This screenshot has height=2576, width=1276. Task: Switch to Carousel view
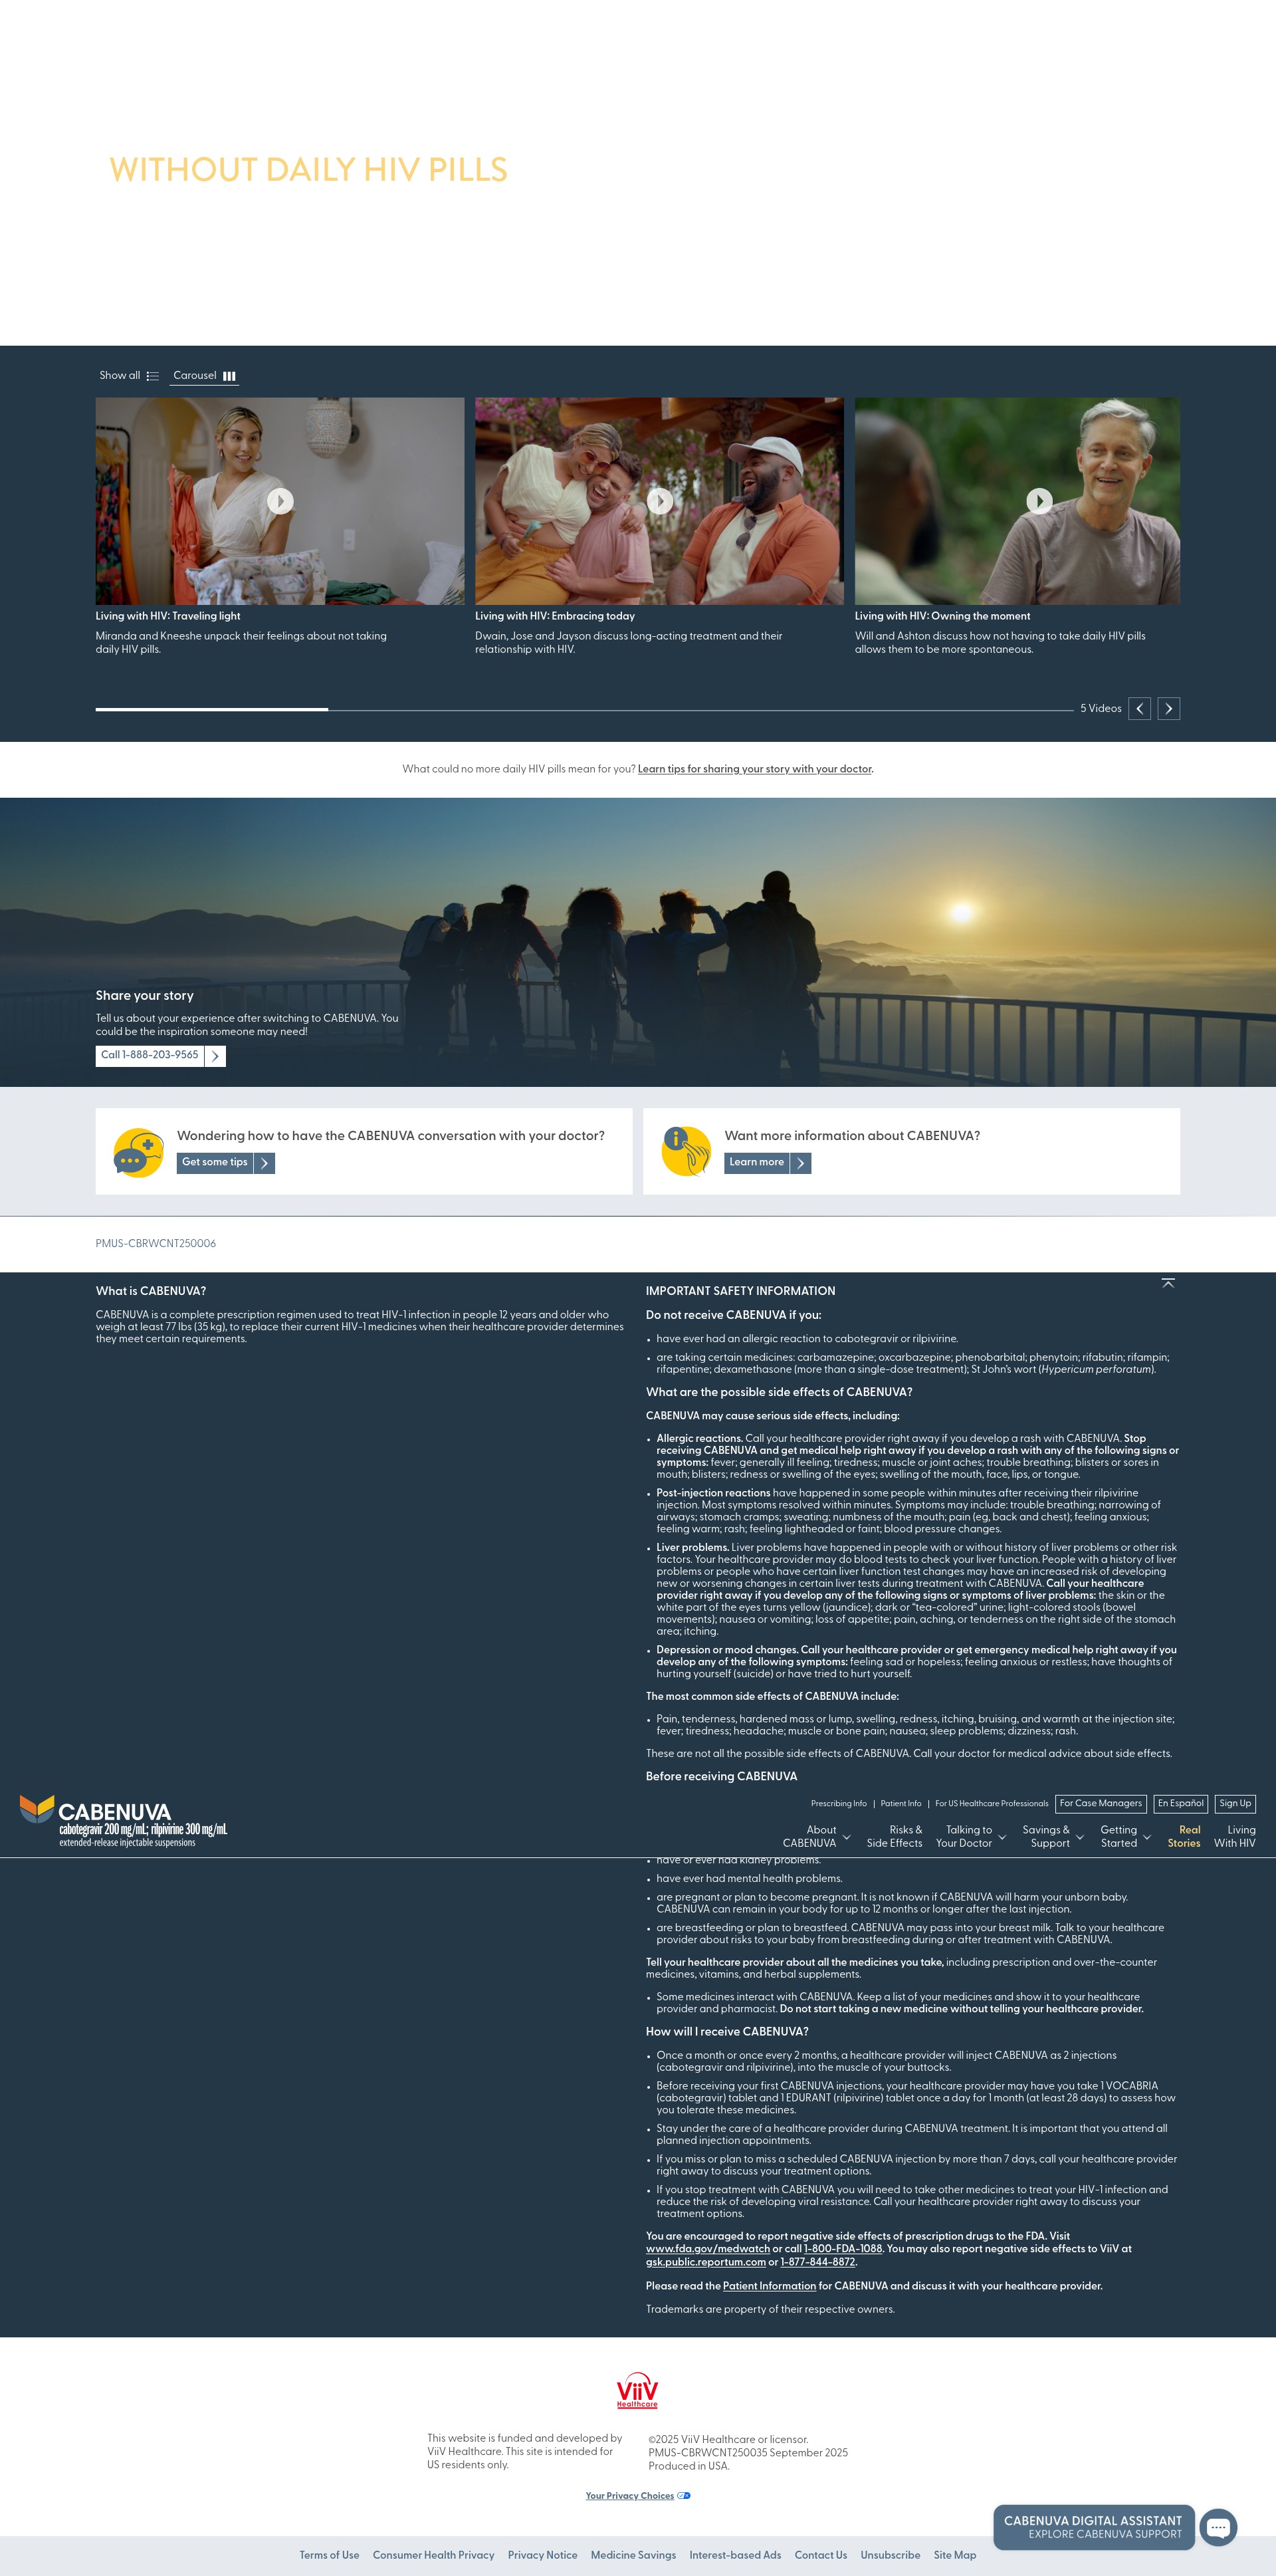pyautogui.click(x=204, y=376)
